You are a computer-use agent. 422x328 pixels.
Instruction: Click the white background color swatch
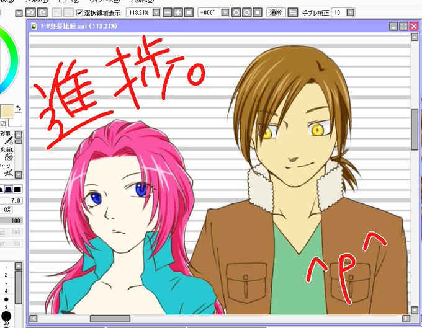(x=16, y=120)
